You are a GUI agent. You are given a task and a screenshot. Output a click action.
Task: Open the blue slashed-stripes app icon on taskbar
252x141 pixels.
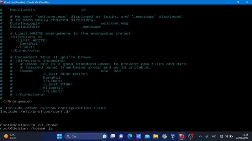pyautogui.click(x=138, y=136)
